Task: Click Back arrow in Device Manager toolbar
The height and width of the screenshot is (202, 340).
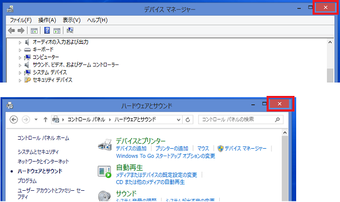Action: (11, 30)
